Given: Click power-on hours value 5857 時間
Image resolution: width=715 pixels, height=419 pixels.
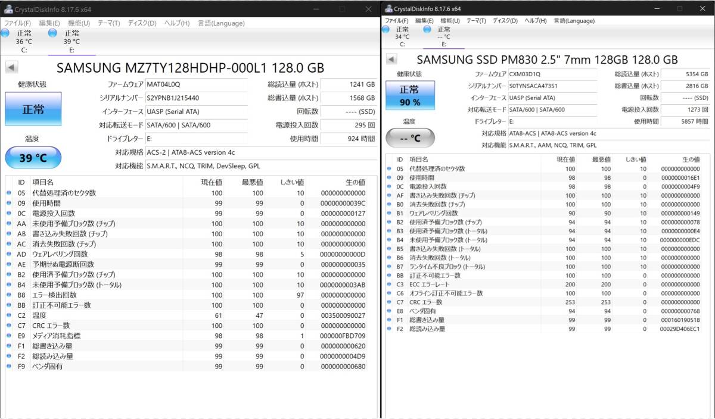Looking at the screenshot, I should click(686, 121).
